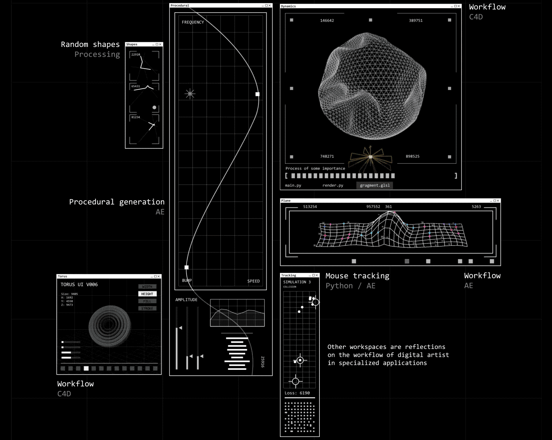Click the selected white frame square in Torus strip
The width and height of the screenshot is (552, 440).
coord(86,369)
